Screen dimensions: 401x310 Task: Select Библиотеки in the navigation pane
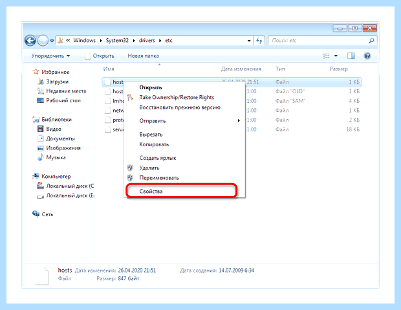click(x=56, y=120)
